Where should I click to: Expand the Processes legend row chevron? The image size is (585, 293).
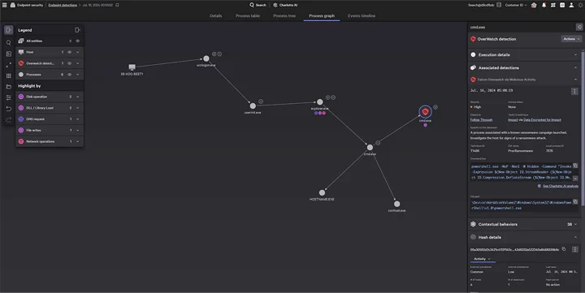click(78, 75)
